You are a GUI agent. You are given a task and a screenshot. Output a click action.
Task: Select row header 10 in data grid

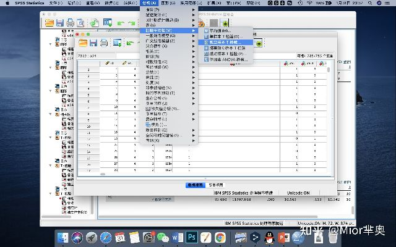pos(88,127)
